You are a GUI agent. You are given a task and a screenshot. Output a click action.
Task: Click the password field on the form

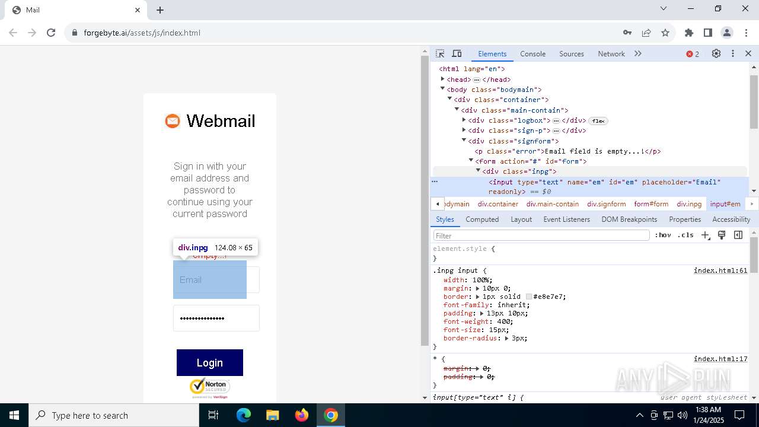(x=216, y=318)
